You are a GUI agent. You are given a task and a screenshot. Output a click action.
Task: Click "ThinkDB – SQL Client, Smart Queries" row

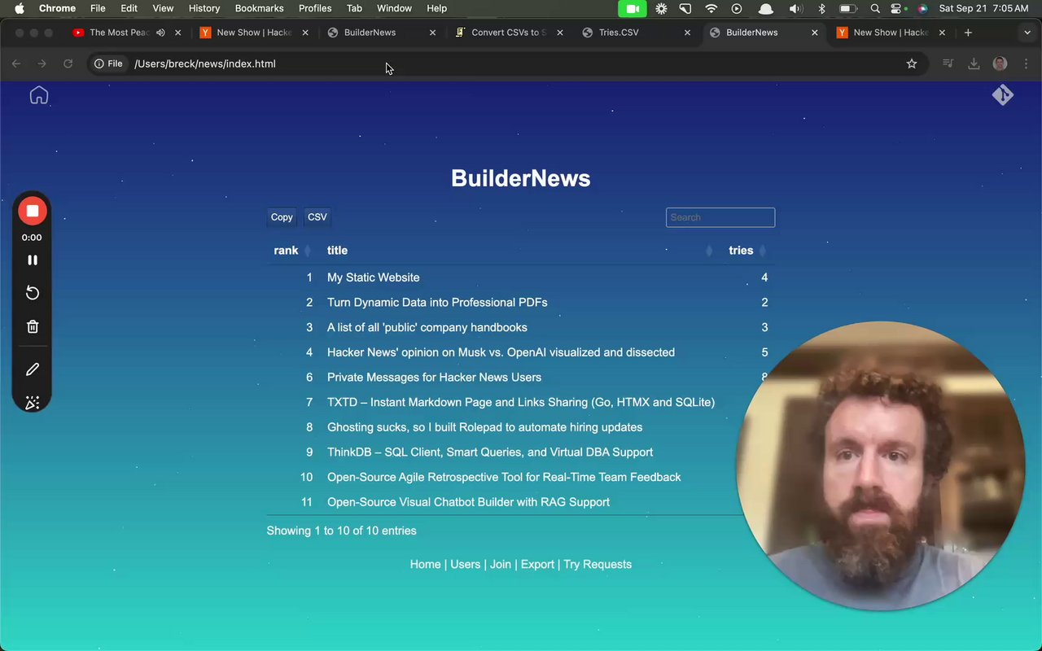click(x=490, y=452)
